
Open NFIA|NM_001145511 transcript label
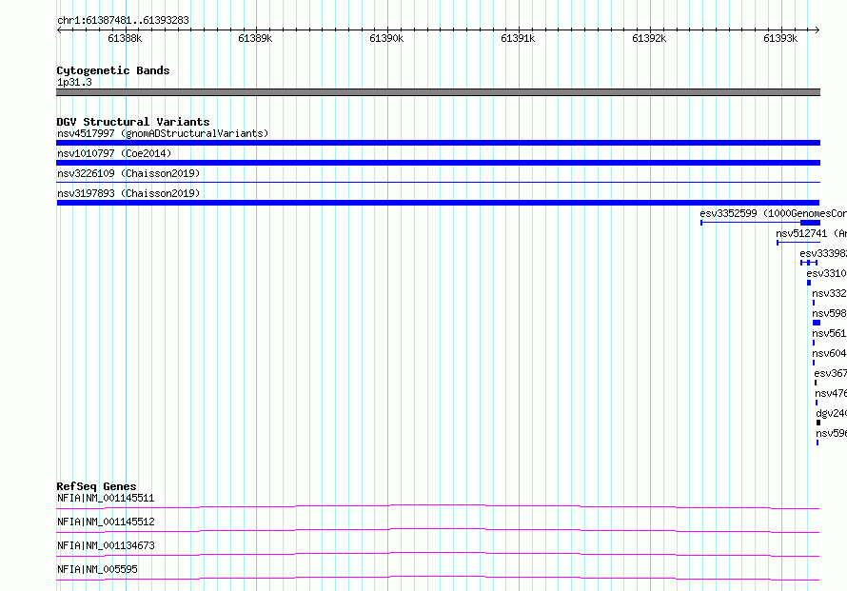pyautogui.click(x=106, y=498)
